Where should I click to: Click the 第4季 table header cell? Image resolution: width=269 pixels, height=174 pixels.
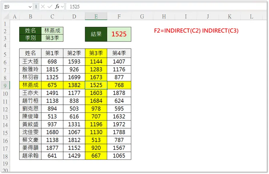click(x=119, y=53)
